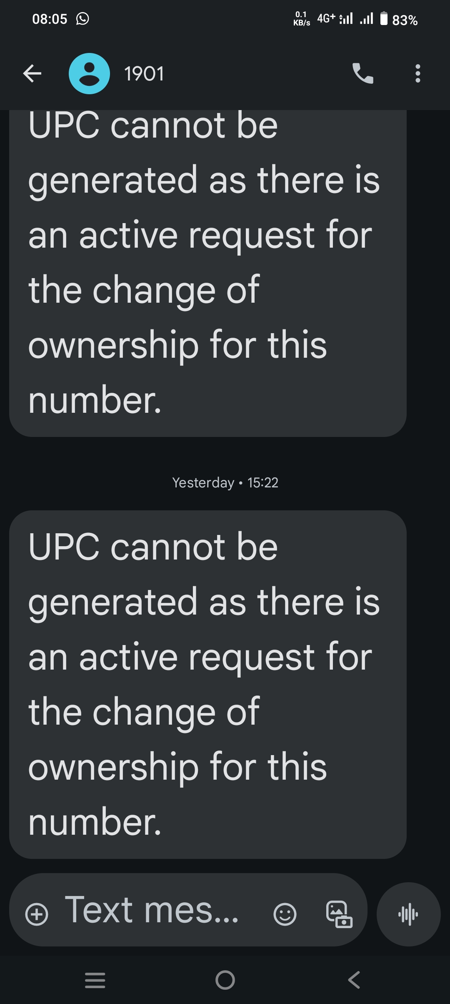
Task: Tap the 08:05 clock in status bar
Action: [50, 19]
